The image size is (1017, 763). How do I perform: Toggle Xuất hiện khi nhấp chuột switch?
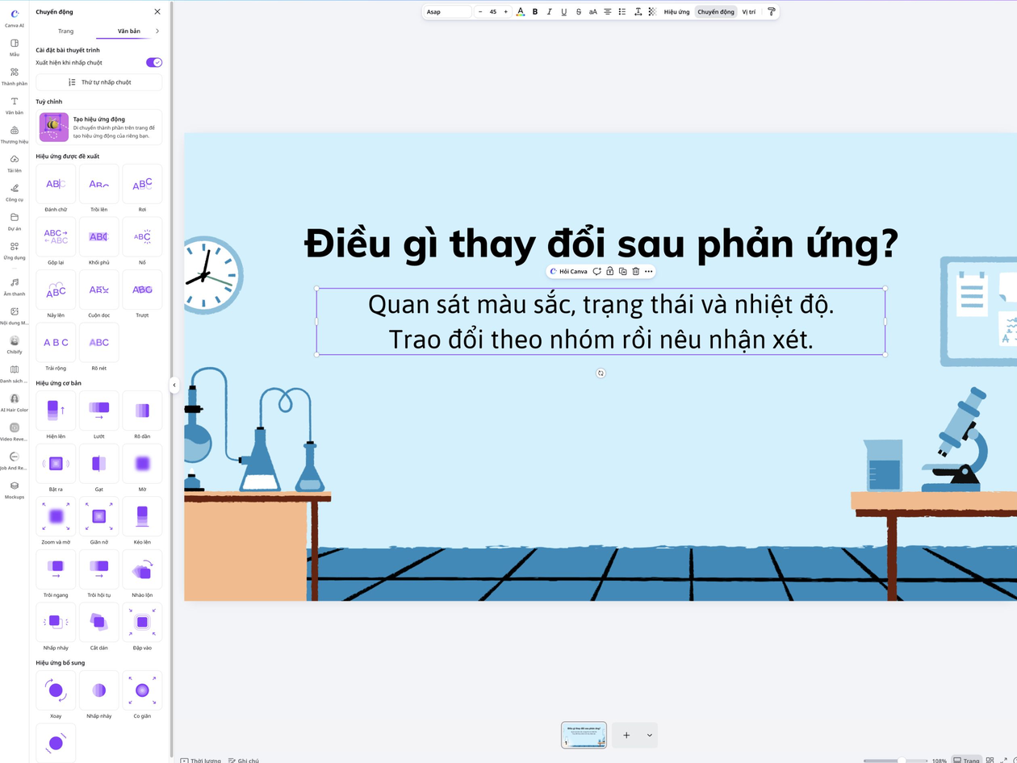click(154, 62)
